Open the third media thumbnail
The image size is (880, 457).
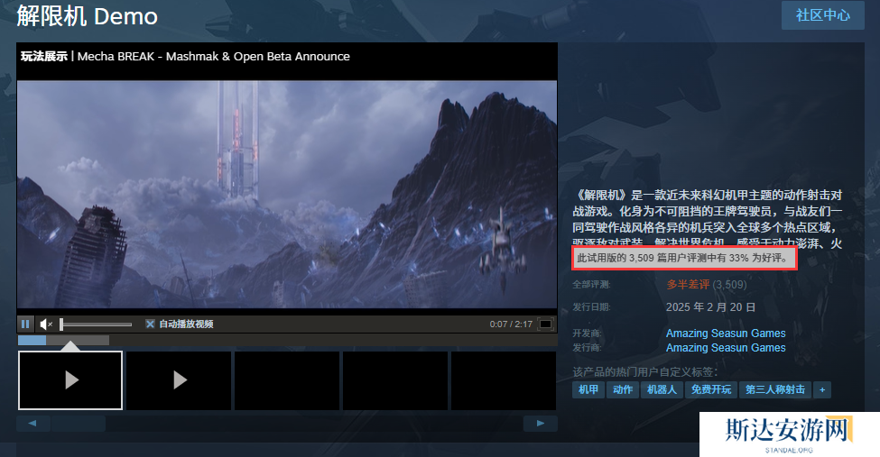(x=287, y=380)
